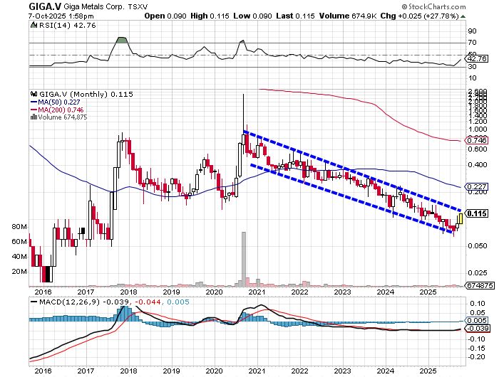This screenshot has width=499, height=377.
Task: Click the candlestick icon beside GIGA.V (Monthly)
Action: [x=34, y=94]
